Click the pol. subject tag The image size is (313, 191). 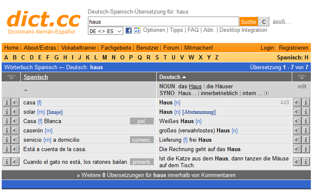[x=142, y=121]
